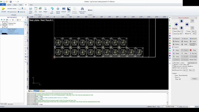
Task: Click Speed Up for simulation
Action: [21, 12]
